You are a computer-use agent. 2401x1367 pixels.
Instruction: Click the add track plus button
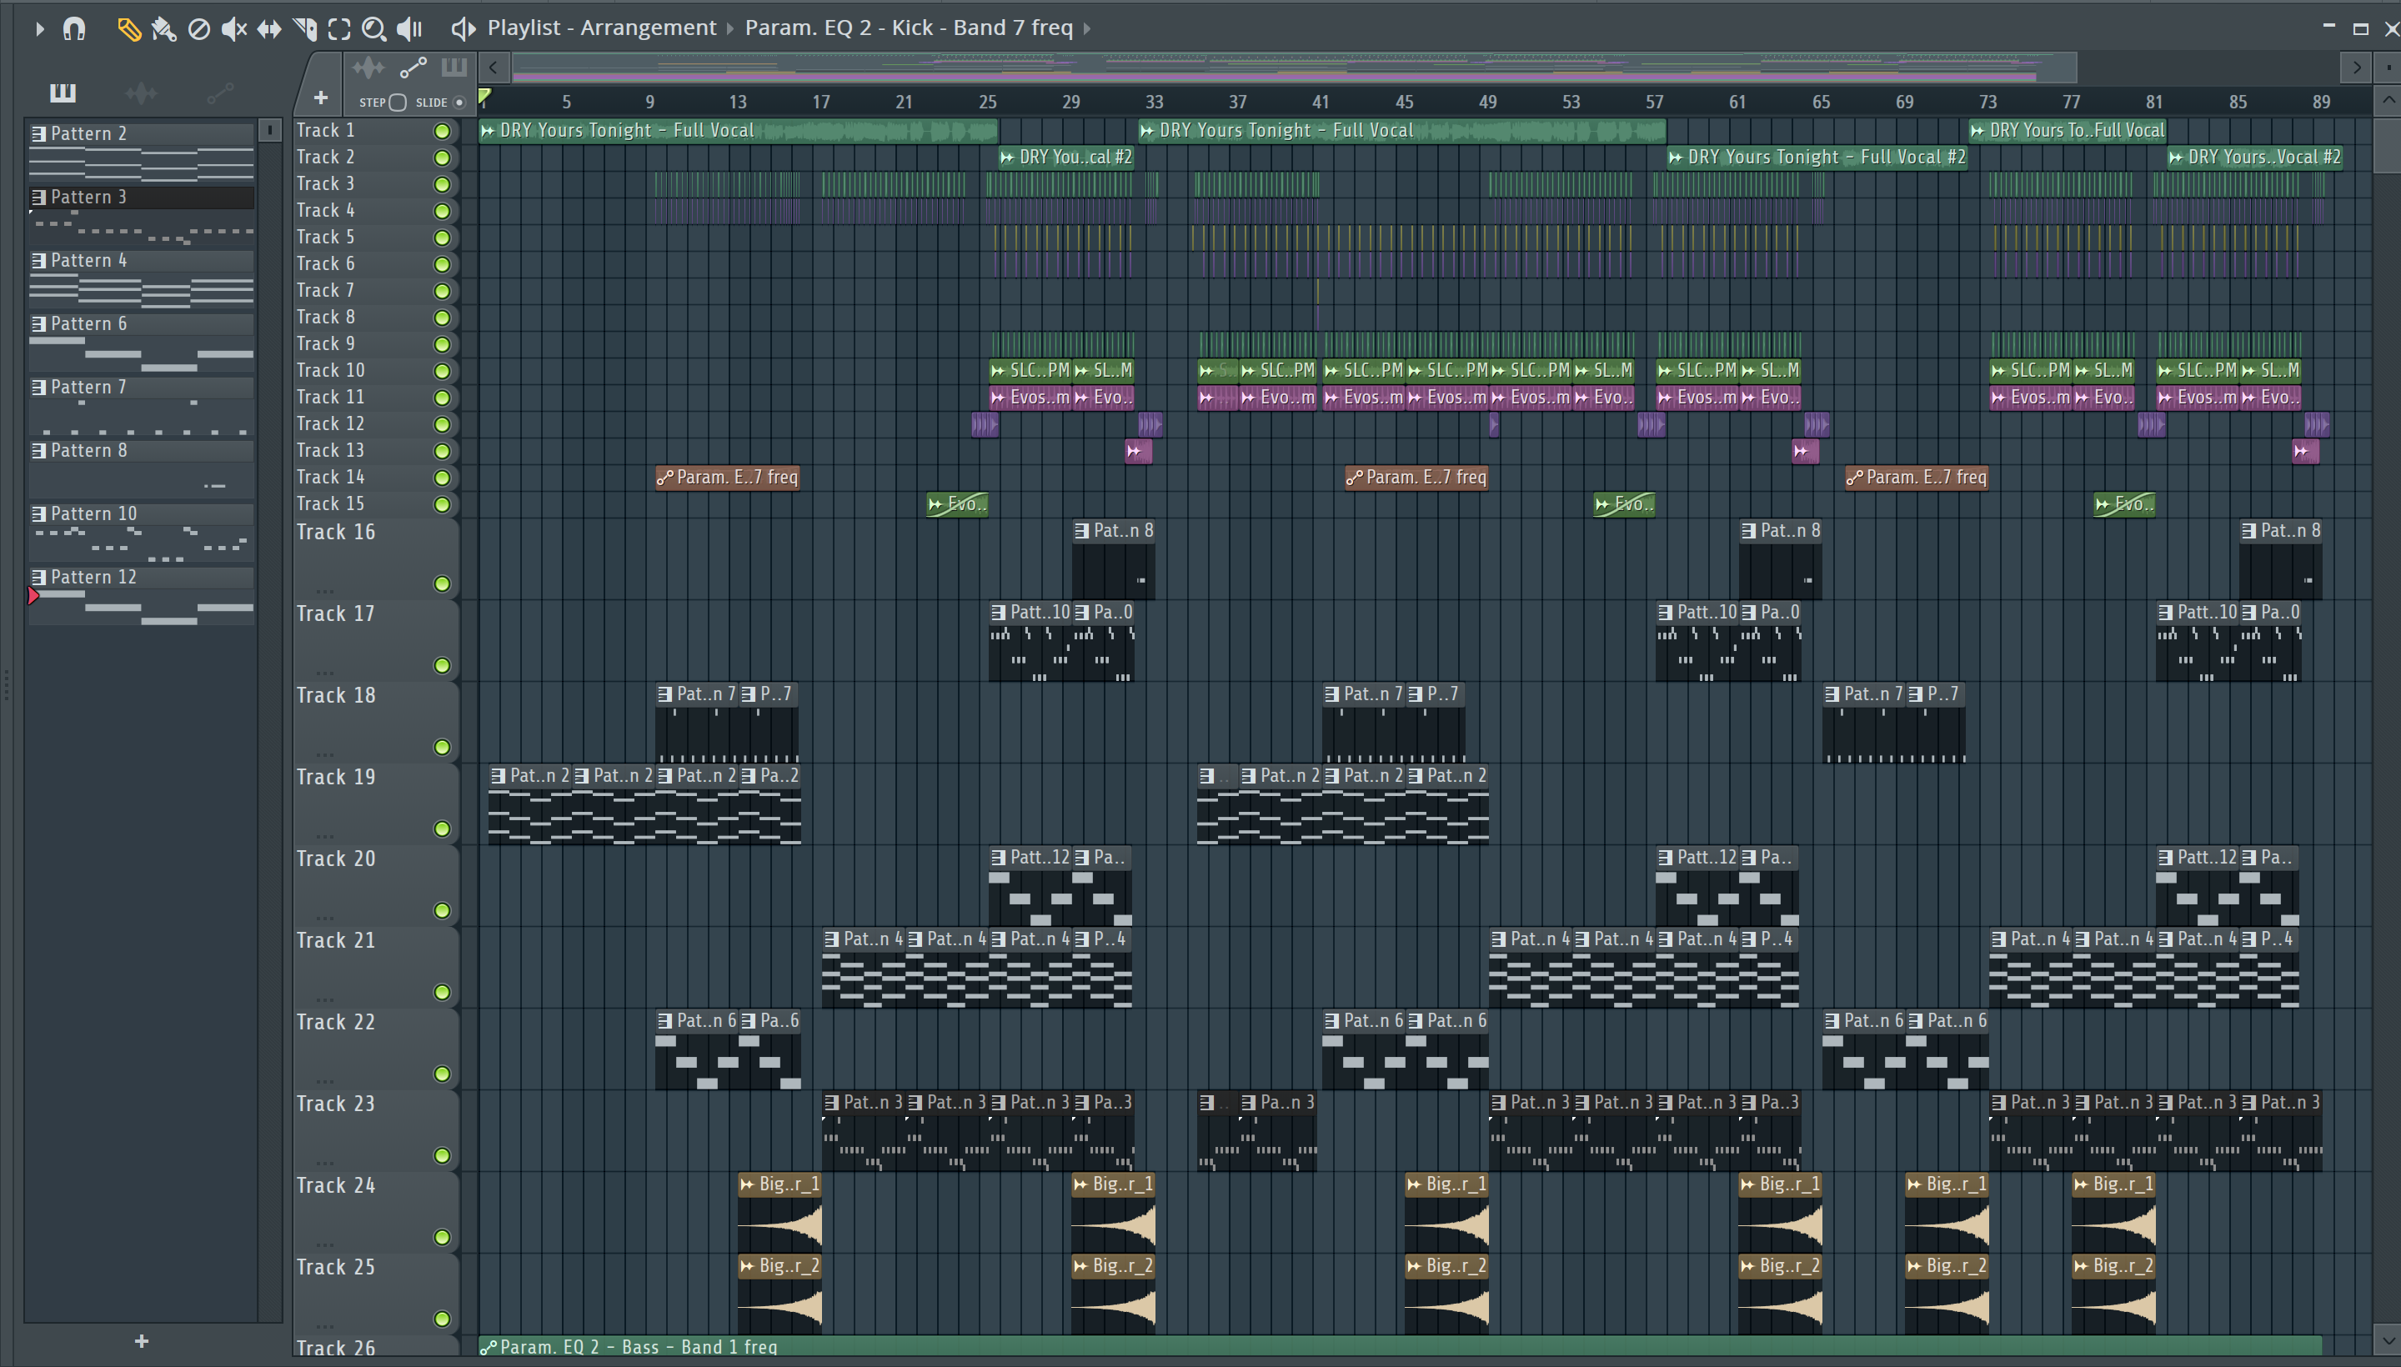320,98
